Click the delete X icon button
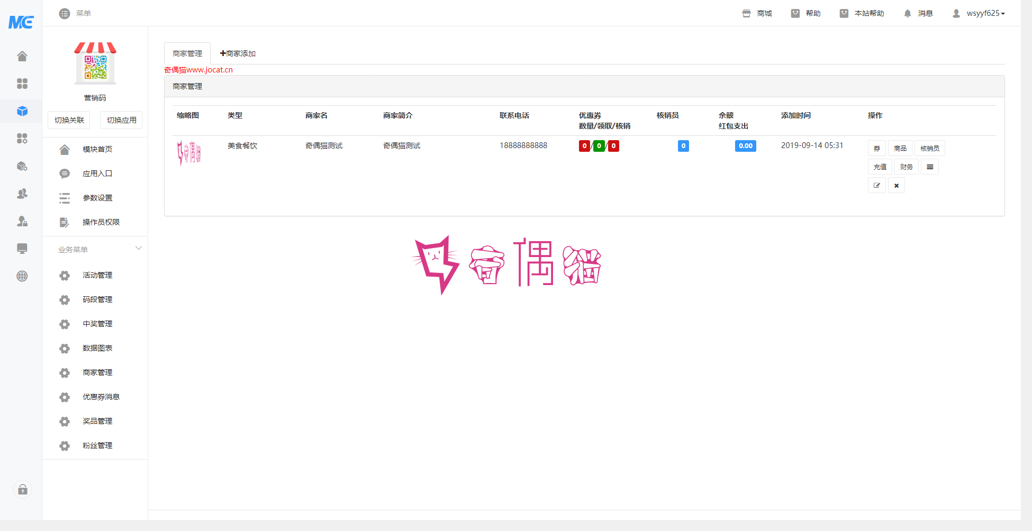The width and height of the screenshot is (1032, 531). pyautogui.click(x=897, y=185)
